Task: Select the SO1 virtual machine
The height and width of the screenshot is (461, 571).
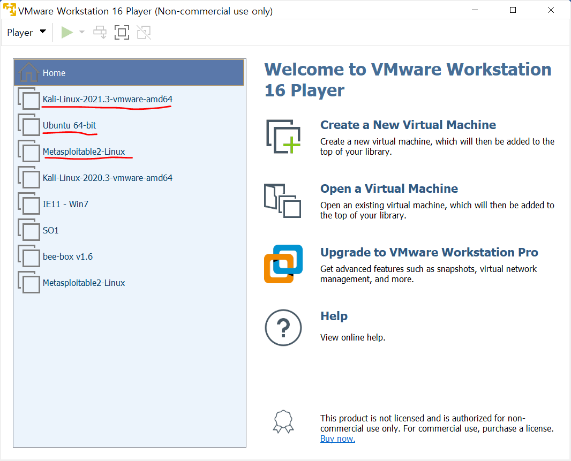Action: (x=129, y=230)
